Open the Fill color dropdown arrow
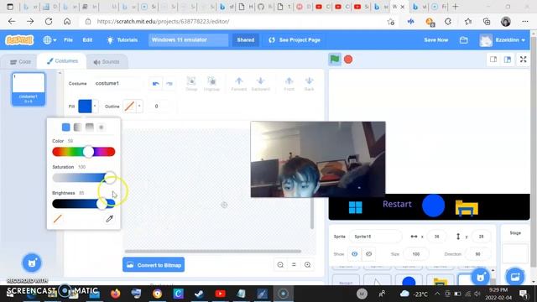Screen dimensions: 537x302 click(95, 107)
